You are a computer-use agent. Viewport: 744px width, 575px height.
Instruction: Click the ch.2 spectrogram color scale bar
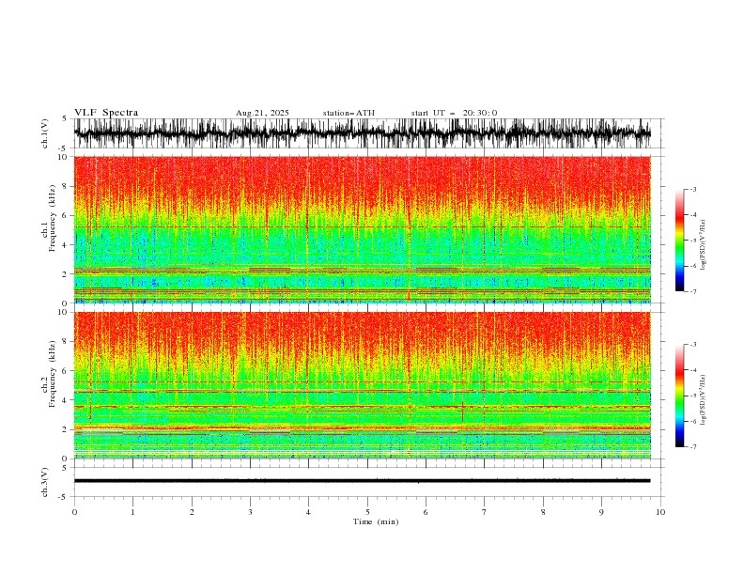point(679,396)
